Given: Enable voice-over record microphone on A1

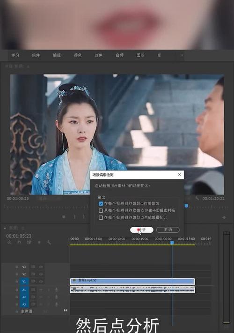Looking at the screenshot, I should click(x=57, y=289).
